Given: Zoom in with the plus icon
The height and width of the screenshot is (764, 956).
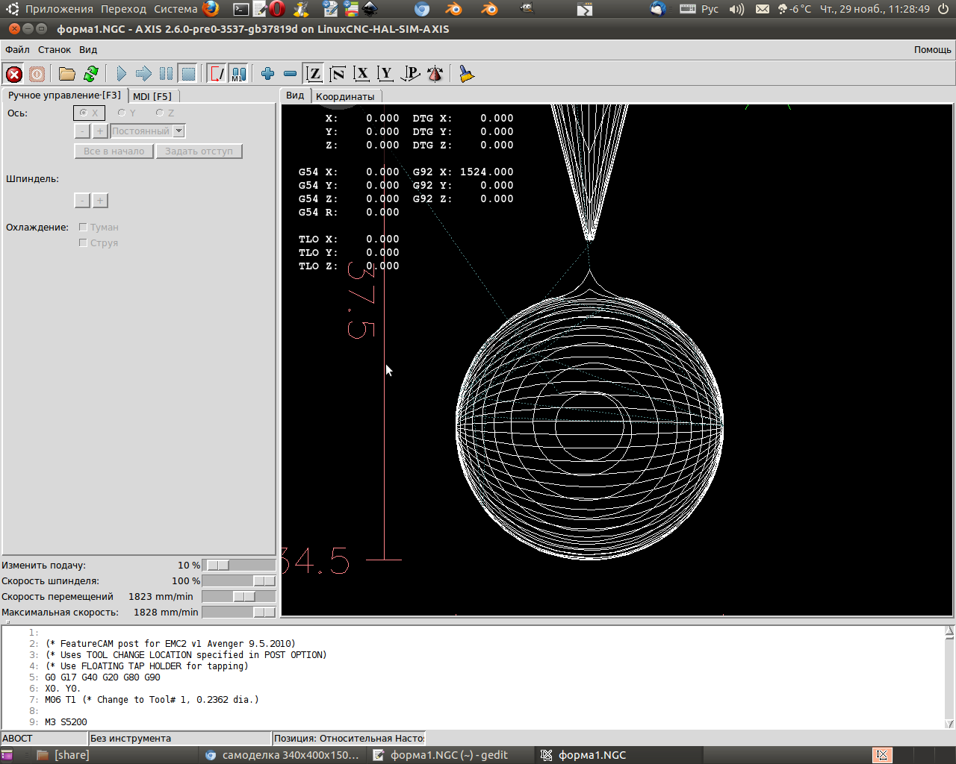Looking at the screenshot, I should 267,74.
